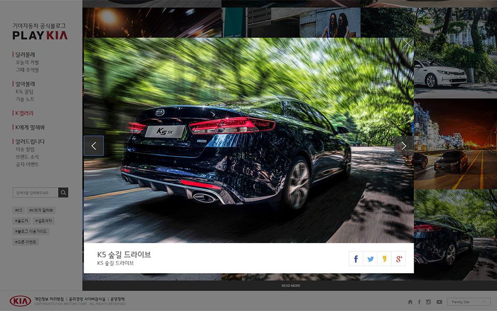The height and width of the screenshot is (311, 497).
Task: Open the K갤러리 menu item
Action: (24, 113)
